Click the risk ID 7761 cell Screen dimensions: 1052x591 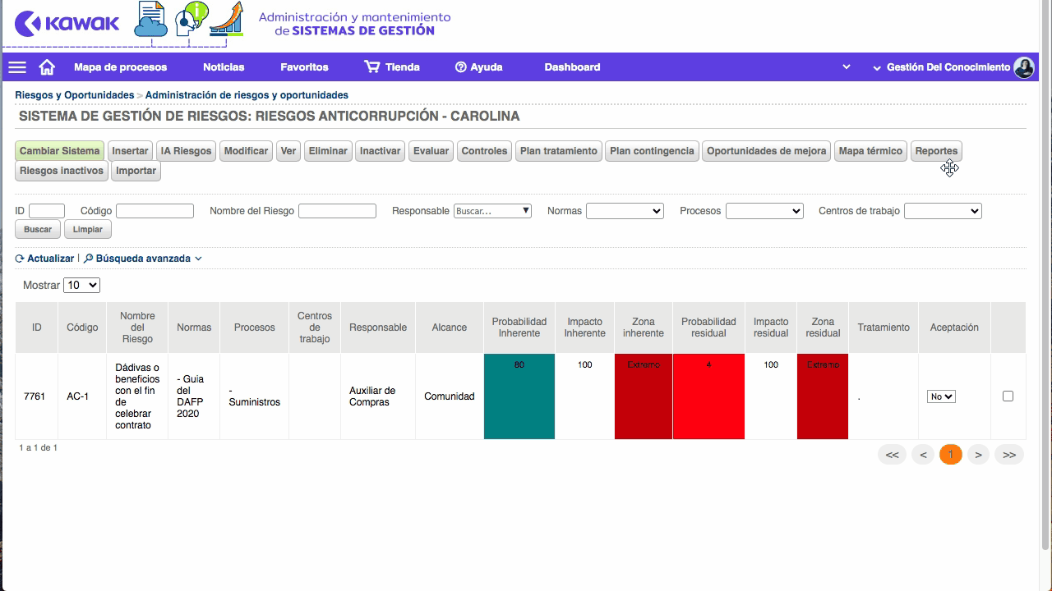click(x=35, y=396)
